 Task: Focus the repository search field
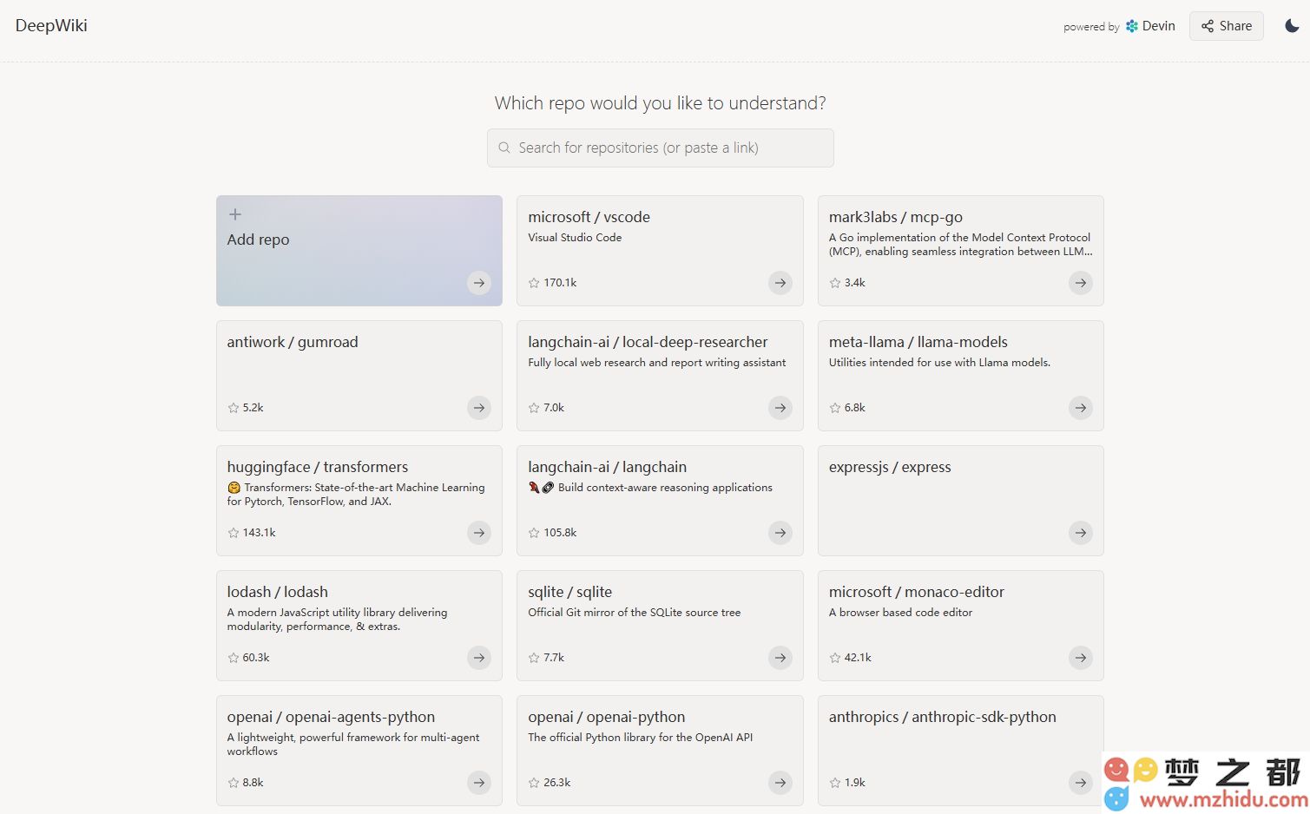660,148
